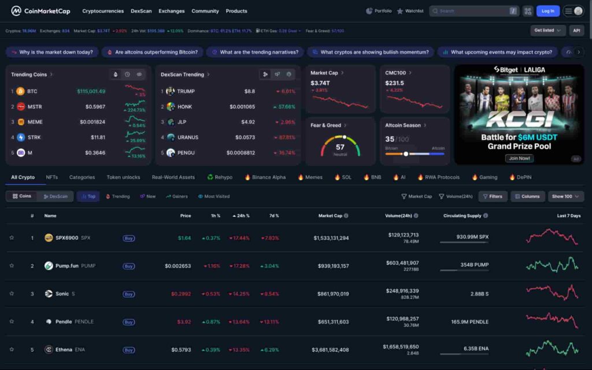The width and height of the screenshot is (592, 370).
Task: Click Buy next to Pendle
Action: click(128, 321)
